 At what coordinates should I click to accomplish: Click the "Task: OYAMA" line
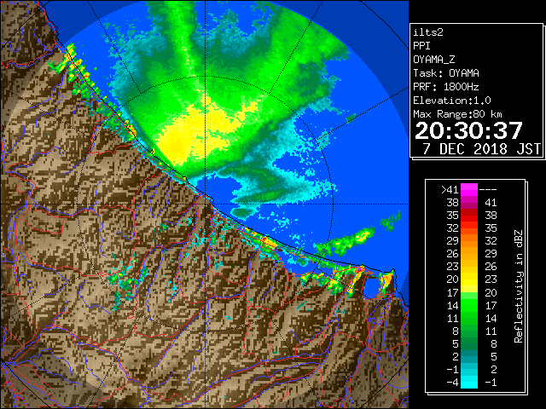coord(446,73)
